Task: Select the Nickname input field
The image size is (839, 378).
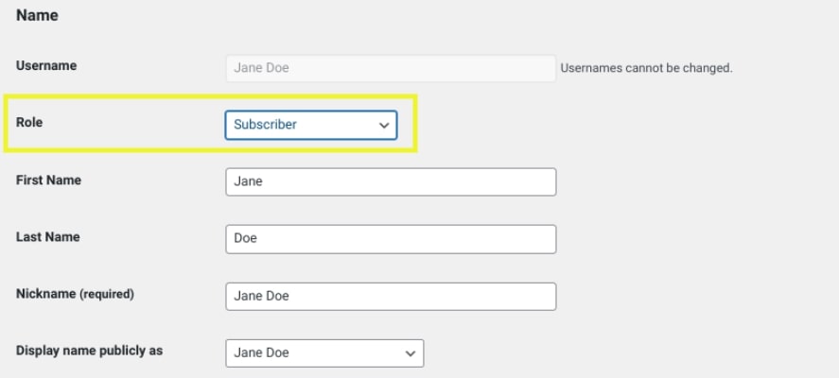Action: coord(391,296)
